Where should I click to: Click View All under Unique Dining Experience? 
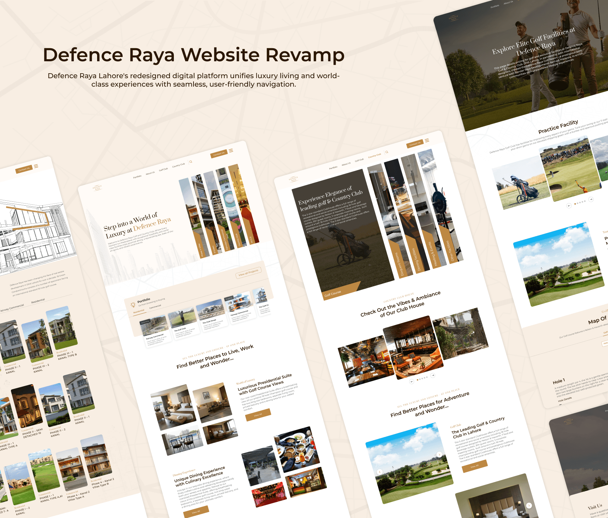[196, 512]
